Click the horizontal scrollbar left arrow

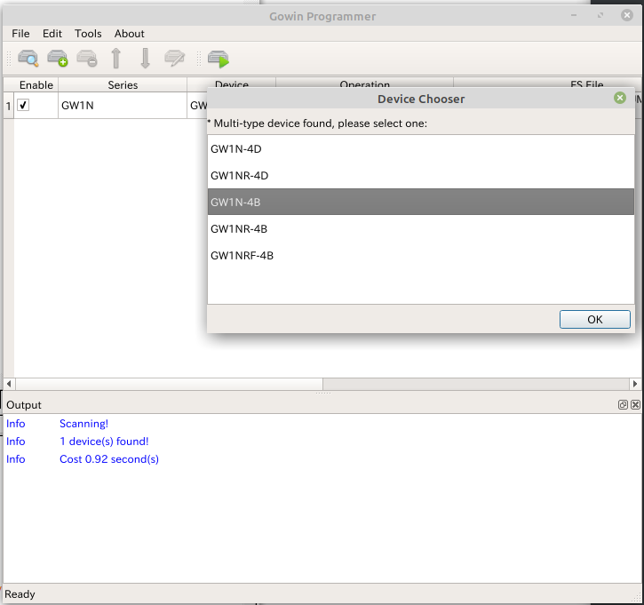(x=9, y=384)
